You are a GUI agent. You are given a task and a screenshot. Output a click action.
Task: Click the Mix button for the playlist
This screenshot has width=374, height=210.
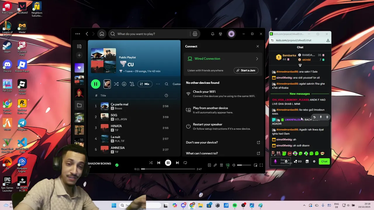pyautogui.click(x=145, y=84)
